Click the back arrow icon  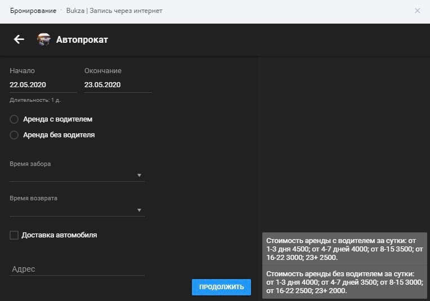(19, 39)
